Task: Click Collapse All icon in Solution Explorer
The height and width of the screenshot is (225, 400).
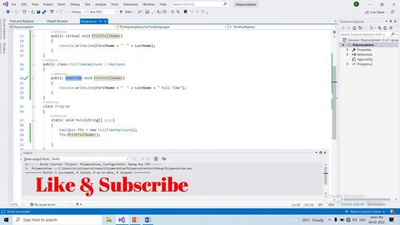Action: [x=391, y=27]
